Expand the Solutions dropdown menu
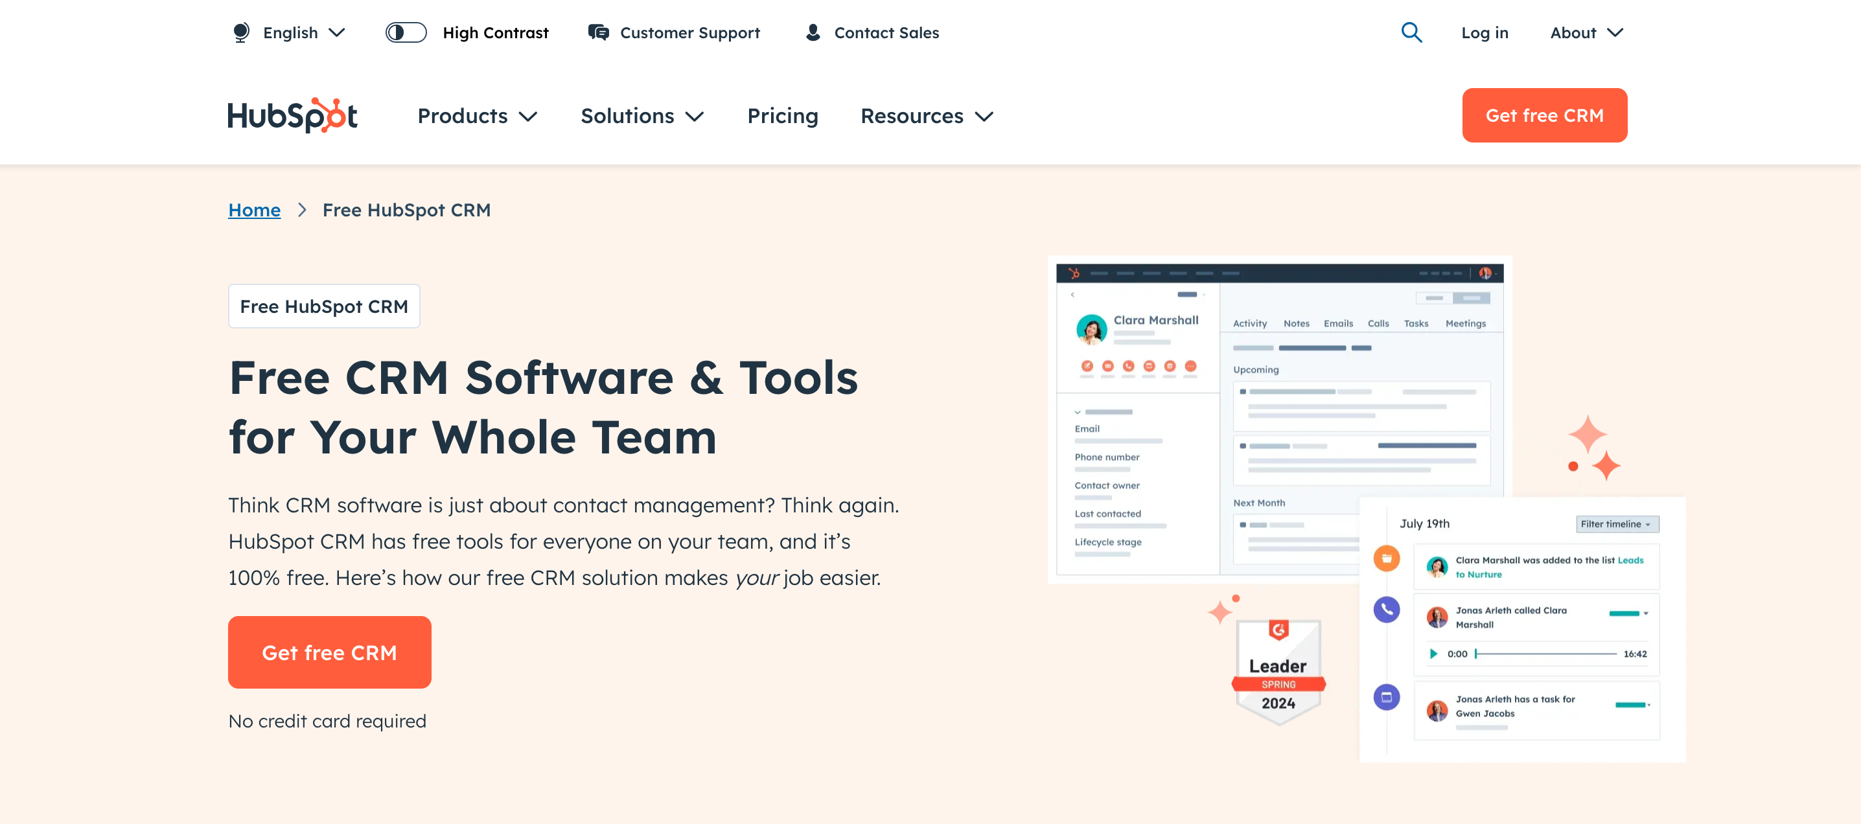1861x824 pixels. [642, 115]
